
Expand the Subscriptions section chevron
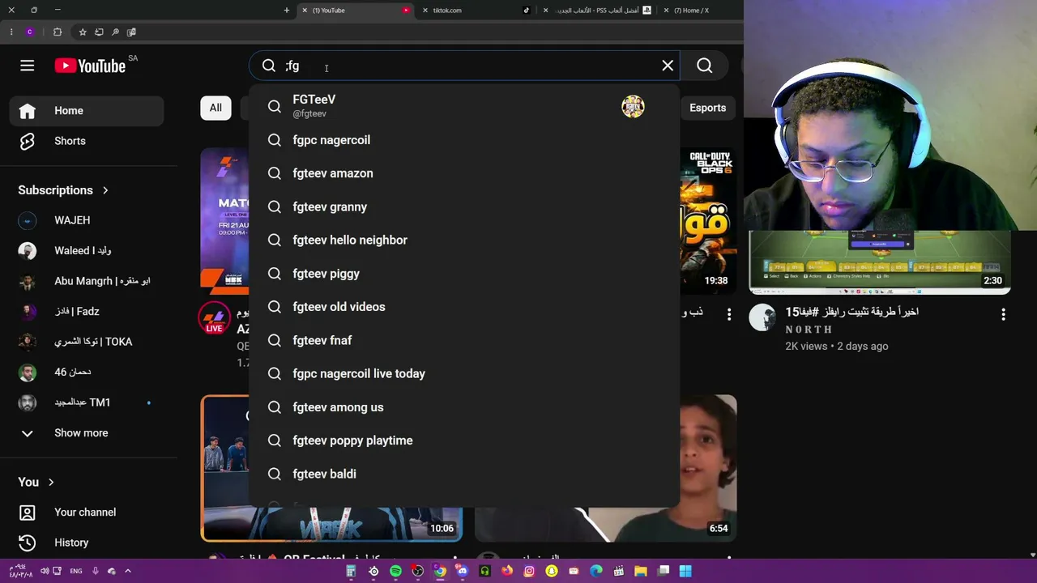(105, 190)
